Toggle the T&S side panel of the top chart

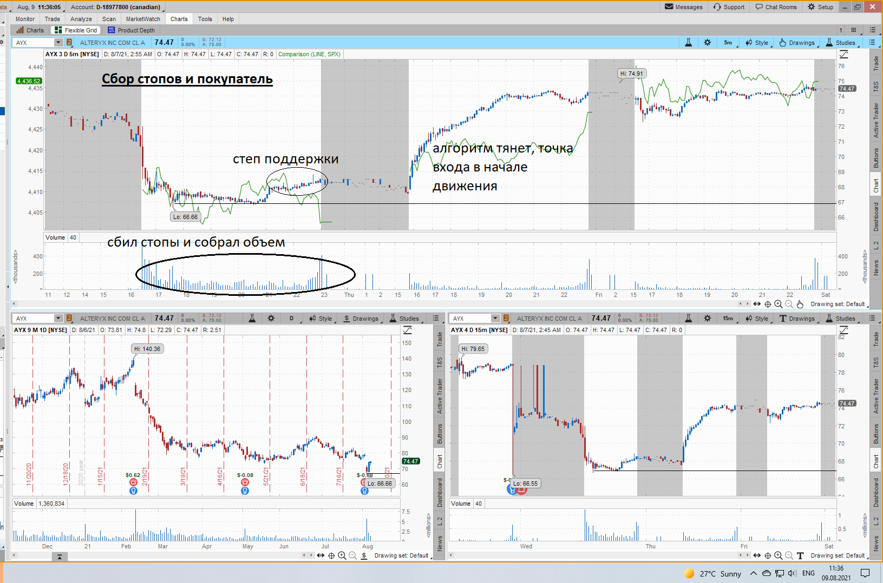876,86
